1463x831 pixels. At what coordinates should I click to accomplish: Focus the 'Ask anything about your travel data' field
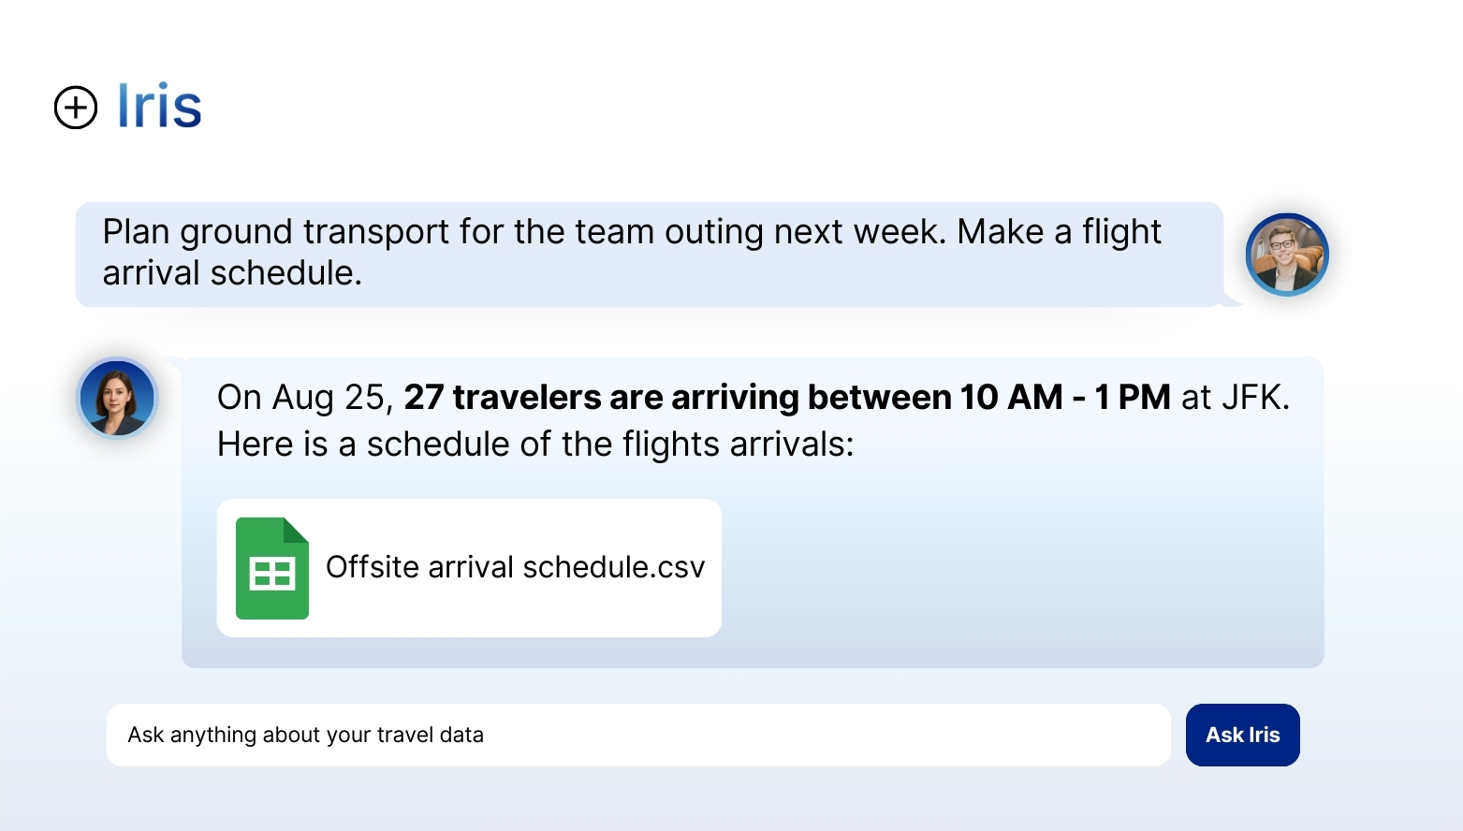tap(636, 735)
